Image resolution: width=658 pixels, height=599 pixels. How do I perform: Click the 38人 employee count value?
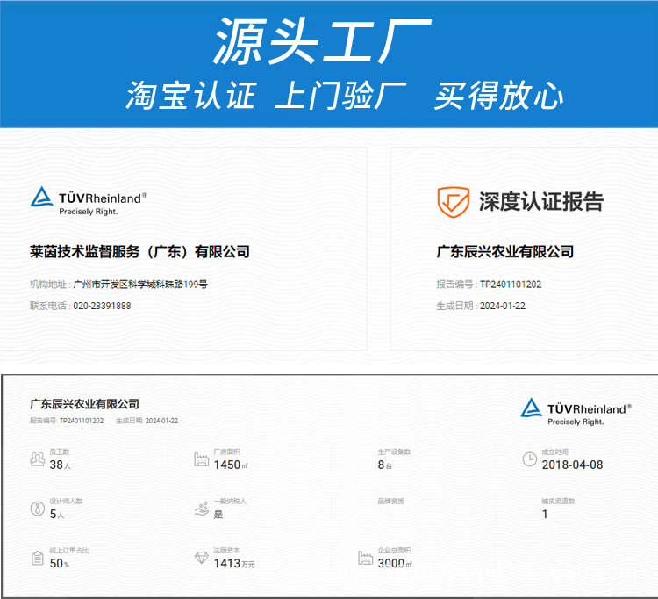click(x=60, y=465)
